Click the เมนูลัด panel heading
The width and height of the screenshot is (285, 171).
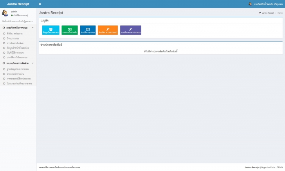click(x=44, y=20)
